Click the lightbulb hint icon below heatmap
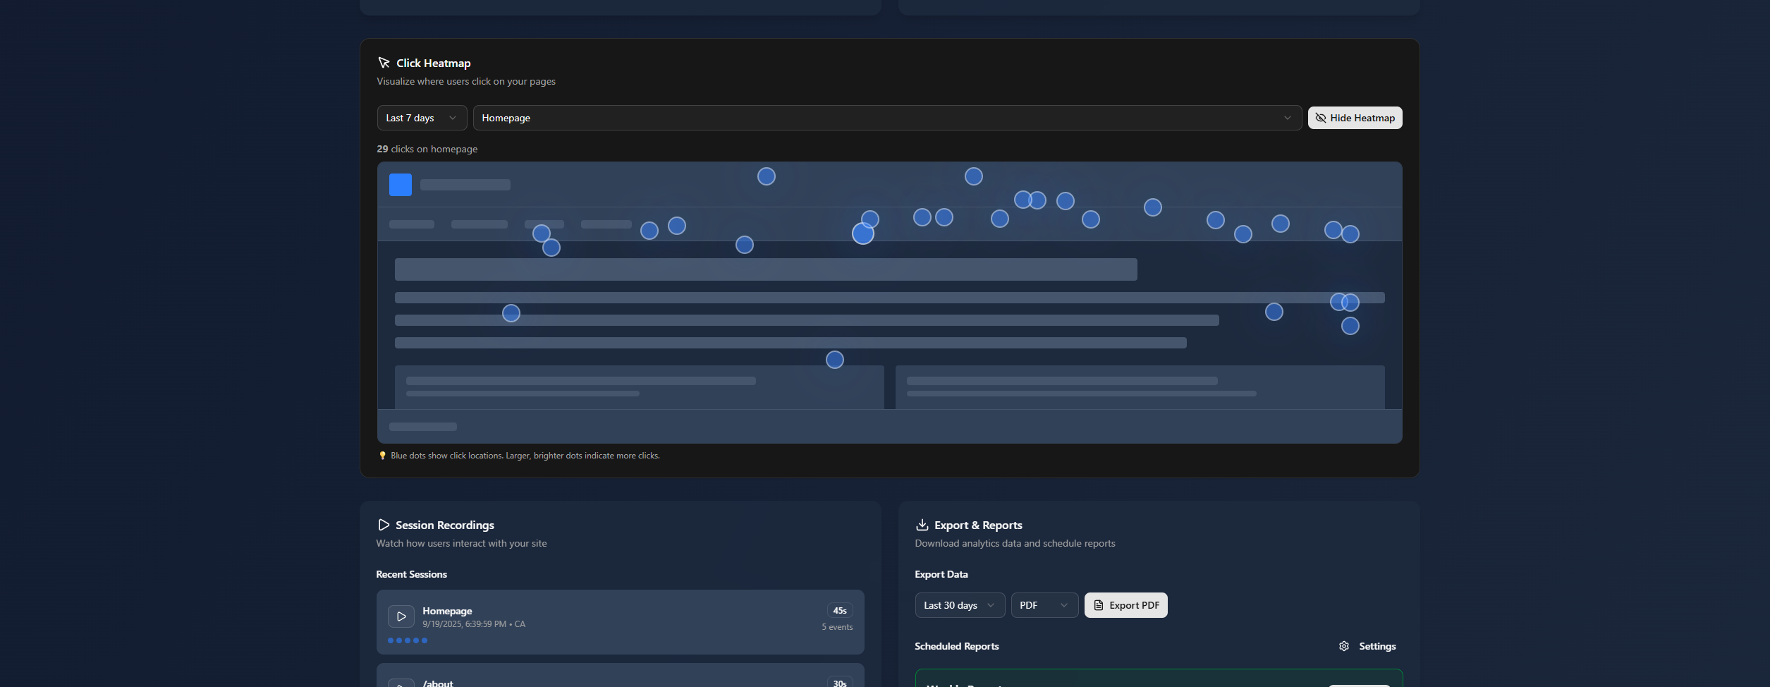This screenshot has width=1770, height=687. tap(383, 456)
